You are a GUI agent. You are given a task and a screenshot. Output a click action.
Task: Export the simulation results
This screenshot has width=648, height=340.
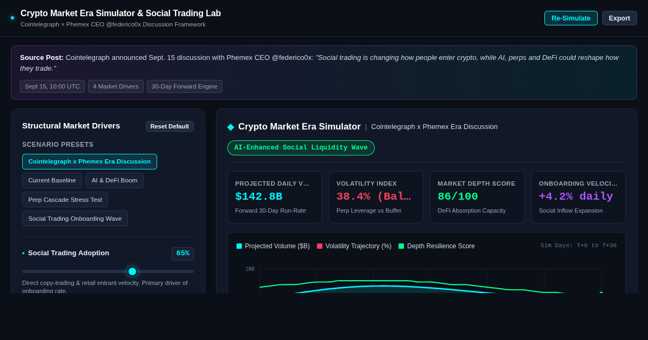[619, 18]
